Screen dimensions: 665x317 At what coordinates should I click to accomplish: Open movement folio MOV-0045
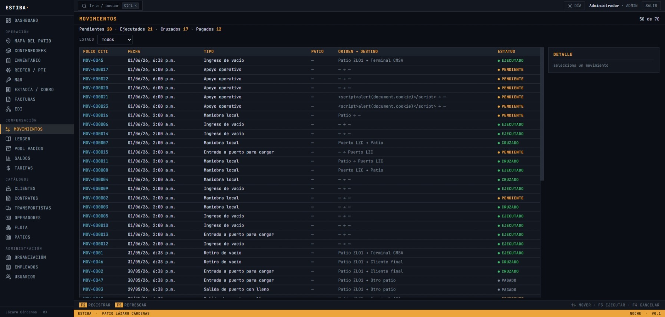[93, 61]
